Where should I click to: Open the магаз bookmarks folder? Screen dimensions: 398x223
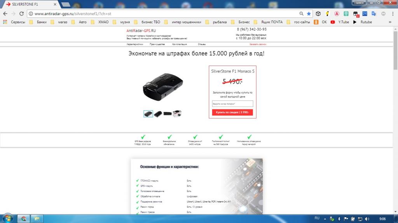point(59,22)
